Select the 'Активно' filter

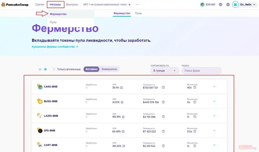coord(91,69)
